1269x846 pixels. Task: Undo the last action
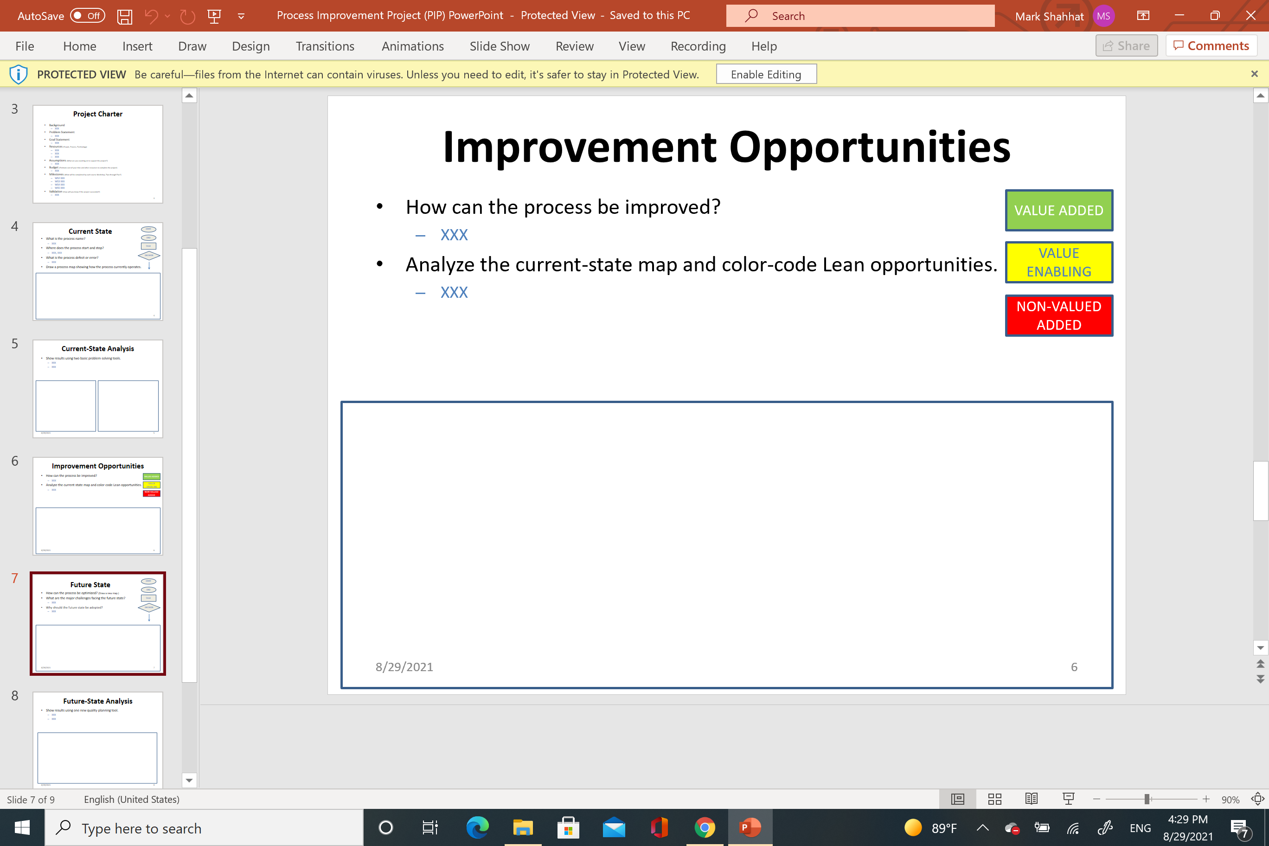coord(152,16)
